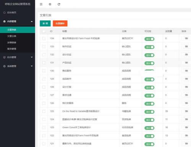The image size is (191, 147).
Task: Click the title text of article 122
Action: (80, 136)
